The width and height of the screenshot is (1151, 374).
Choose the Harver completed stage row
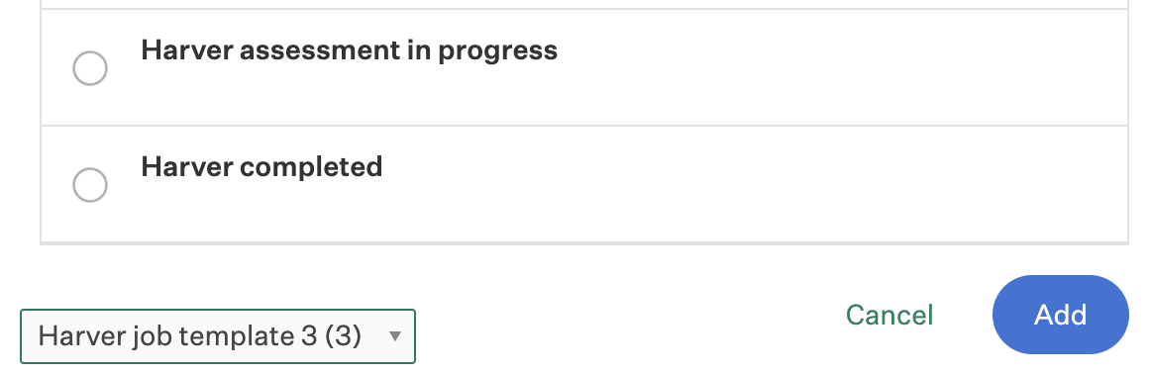click(x=584, y=184)
